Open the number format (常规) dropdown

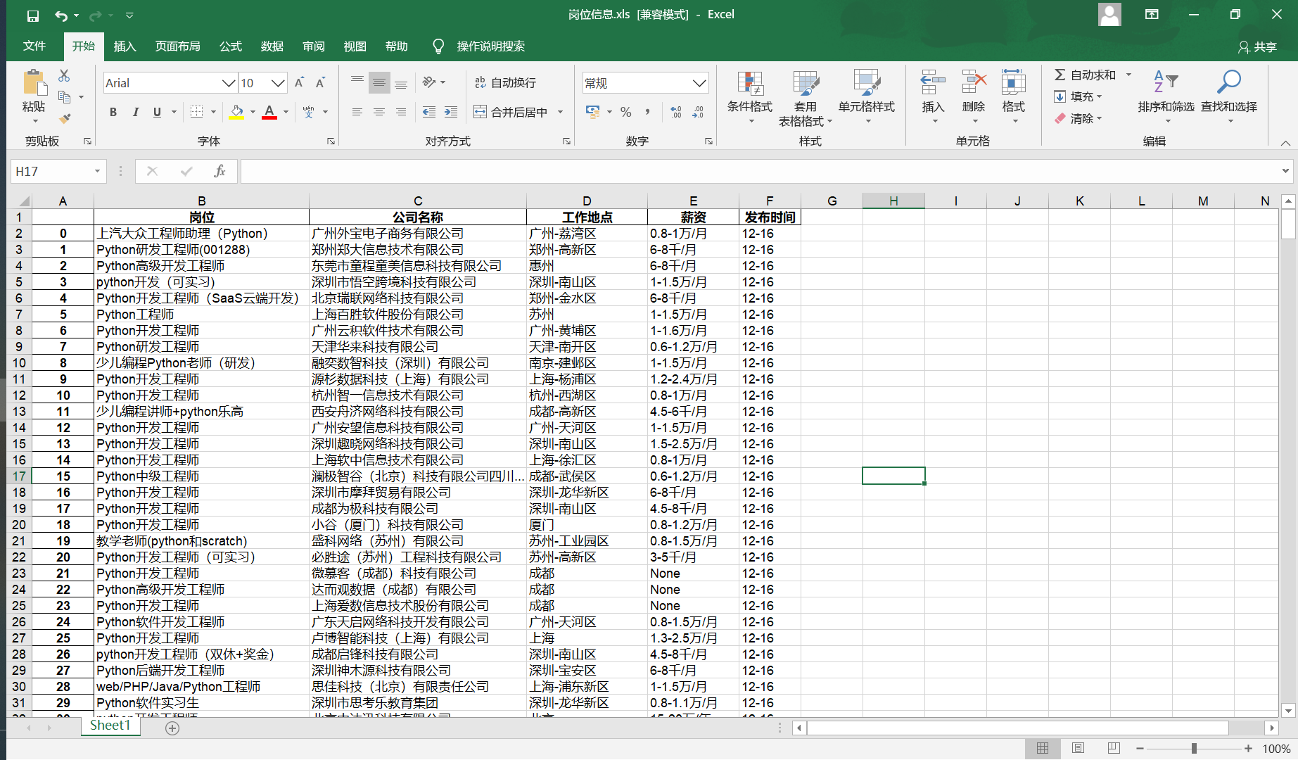[x=699, y=83]
